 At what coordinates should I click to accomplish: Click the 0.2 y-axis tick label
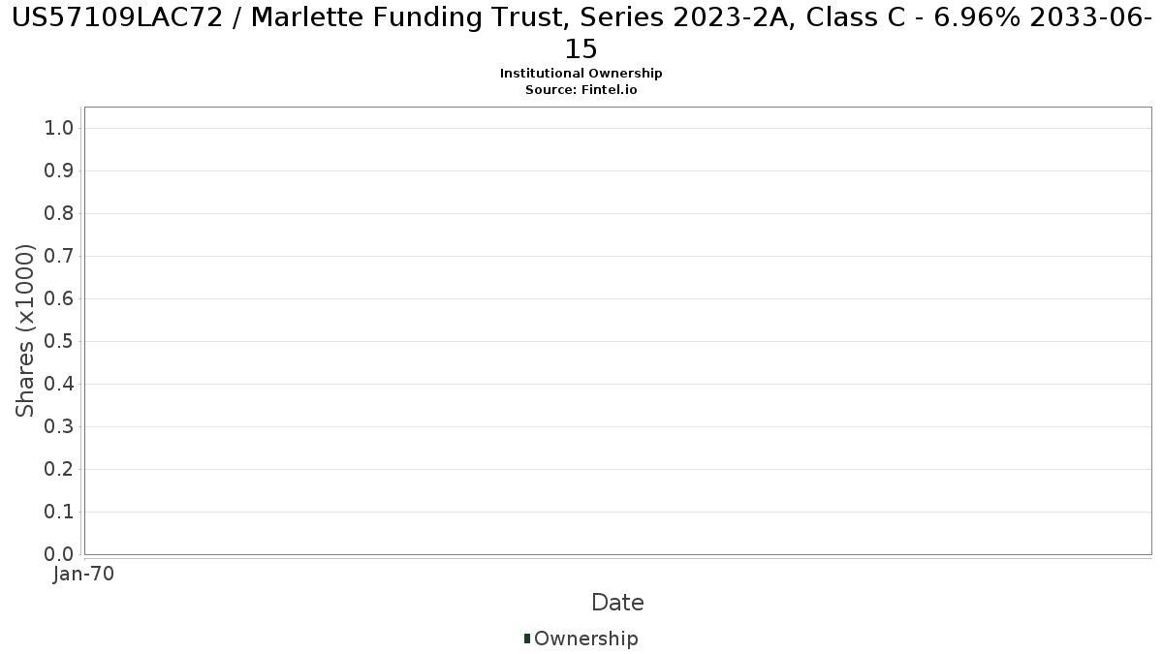pos(60,469)
